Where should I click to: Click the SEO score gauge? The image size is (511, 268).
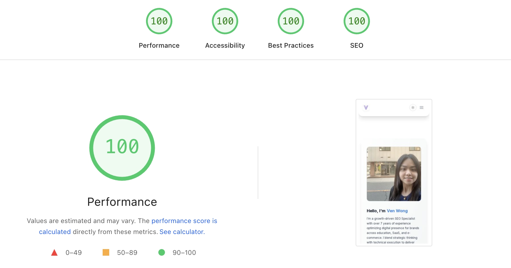click(x=356, y=21)
